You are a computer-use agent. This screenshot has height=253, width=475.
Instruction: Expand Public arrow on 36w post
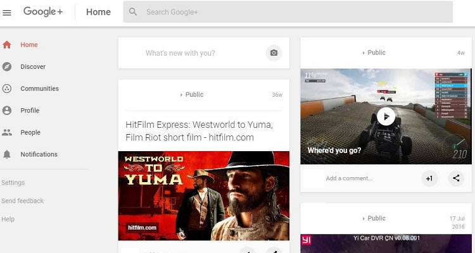point(181,95)
